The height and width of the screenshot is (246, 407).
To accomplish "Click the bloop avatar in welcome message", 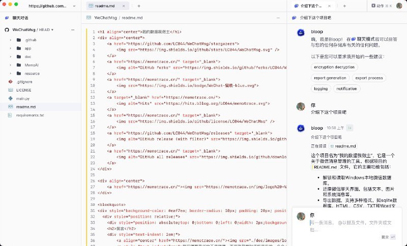I will [301, 33].
